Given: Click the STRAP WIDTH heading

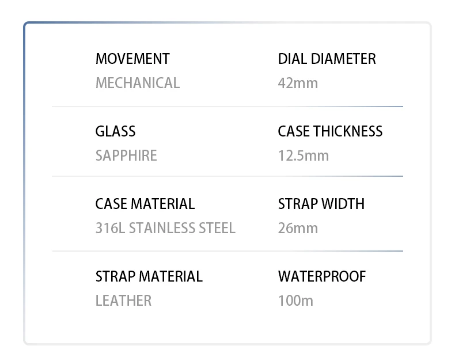Looking at the screenshot, I should point(321,204).
